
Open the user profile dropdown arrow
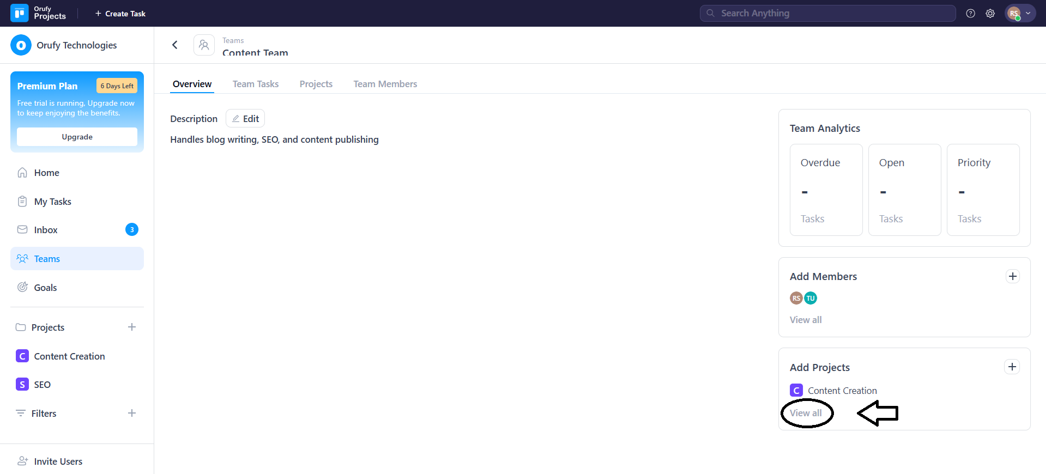1028,14
